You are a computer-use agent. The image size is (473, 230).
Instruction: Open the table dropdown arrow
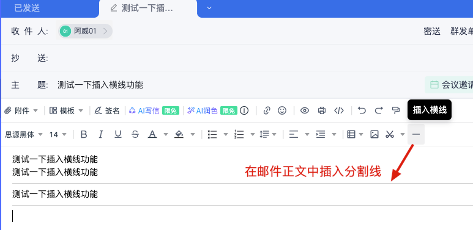[x=361, y=134]
